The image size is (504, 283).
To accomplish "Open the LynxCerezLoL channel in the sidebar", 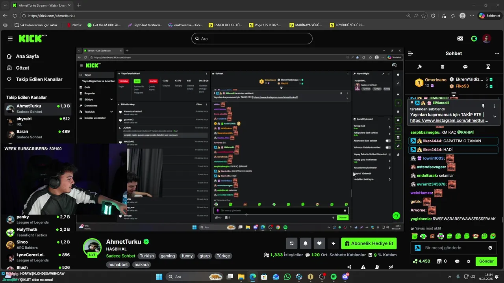I will coord(38,257).
